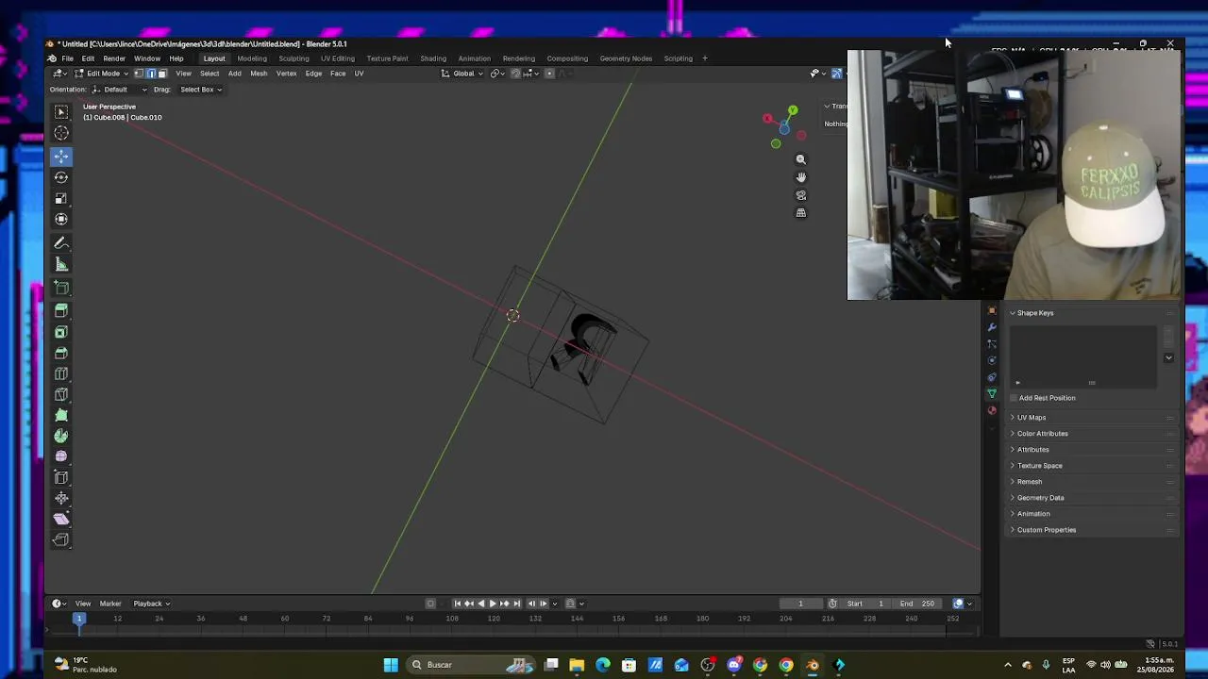Open the Object Data properties tab

[x=992, y=393]
